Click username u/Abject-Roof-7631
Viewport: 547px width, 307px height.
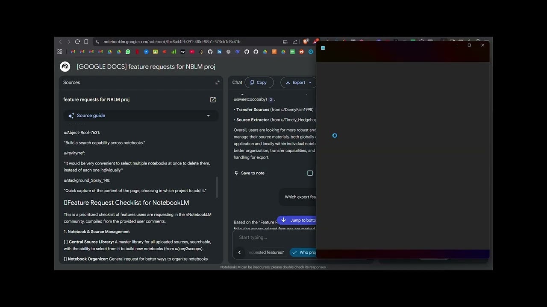pos(82,133)
